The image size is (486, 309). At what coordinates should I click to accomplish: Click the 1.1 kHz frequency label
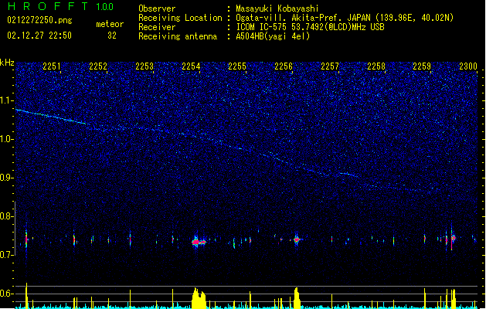(7, 100)
